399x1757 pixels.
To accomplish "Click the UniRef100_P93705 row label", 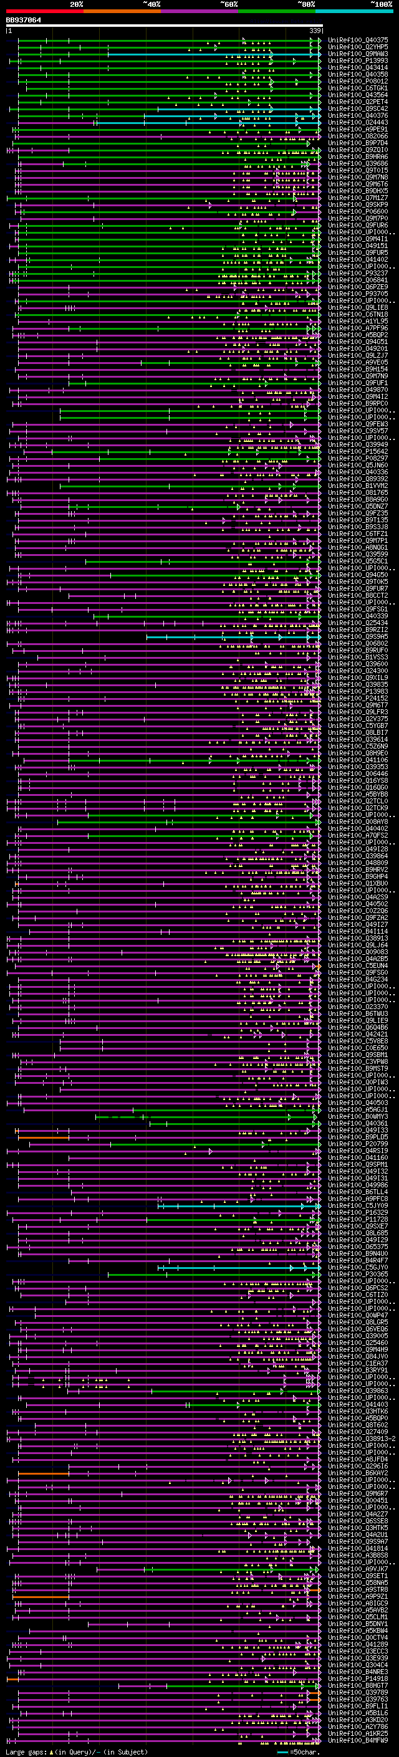I will 358,294.
